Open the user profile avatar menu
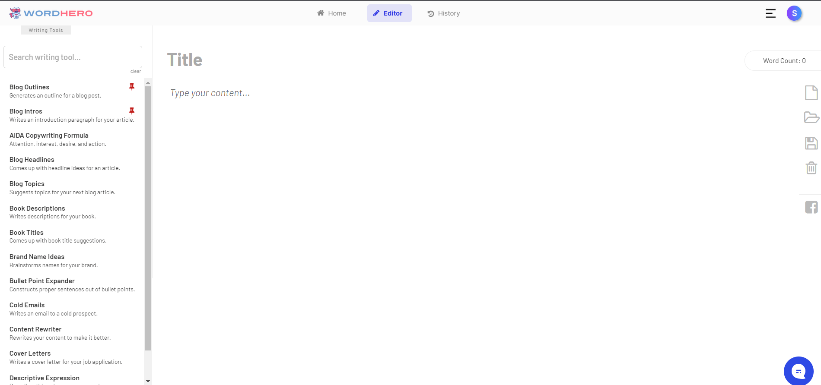821x385 pixels. (794, 13)
